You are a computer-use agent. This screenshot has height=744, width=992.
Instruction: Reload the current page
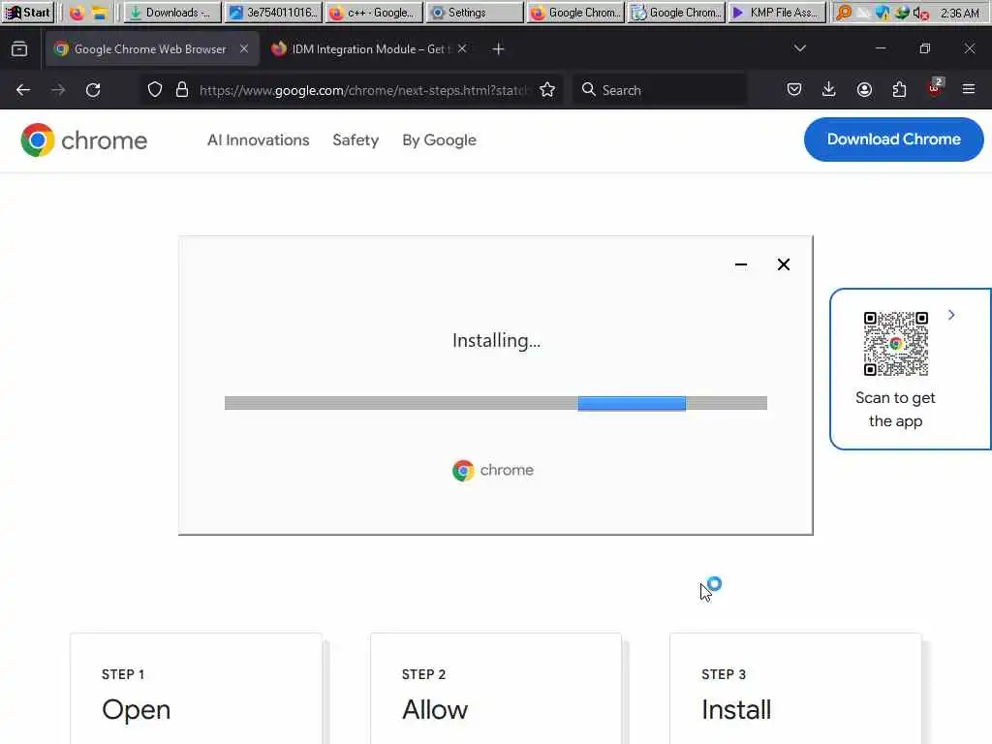point(93,90)
